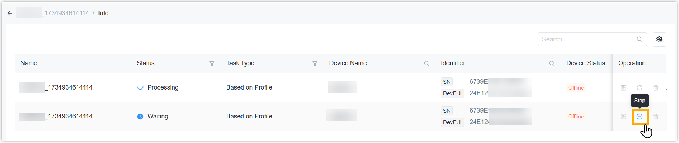The height and width of the screenshot is (143, 679).
Task: Open the column settings gear icon
Action: point(659,39)
